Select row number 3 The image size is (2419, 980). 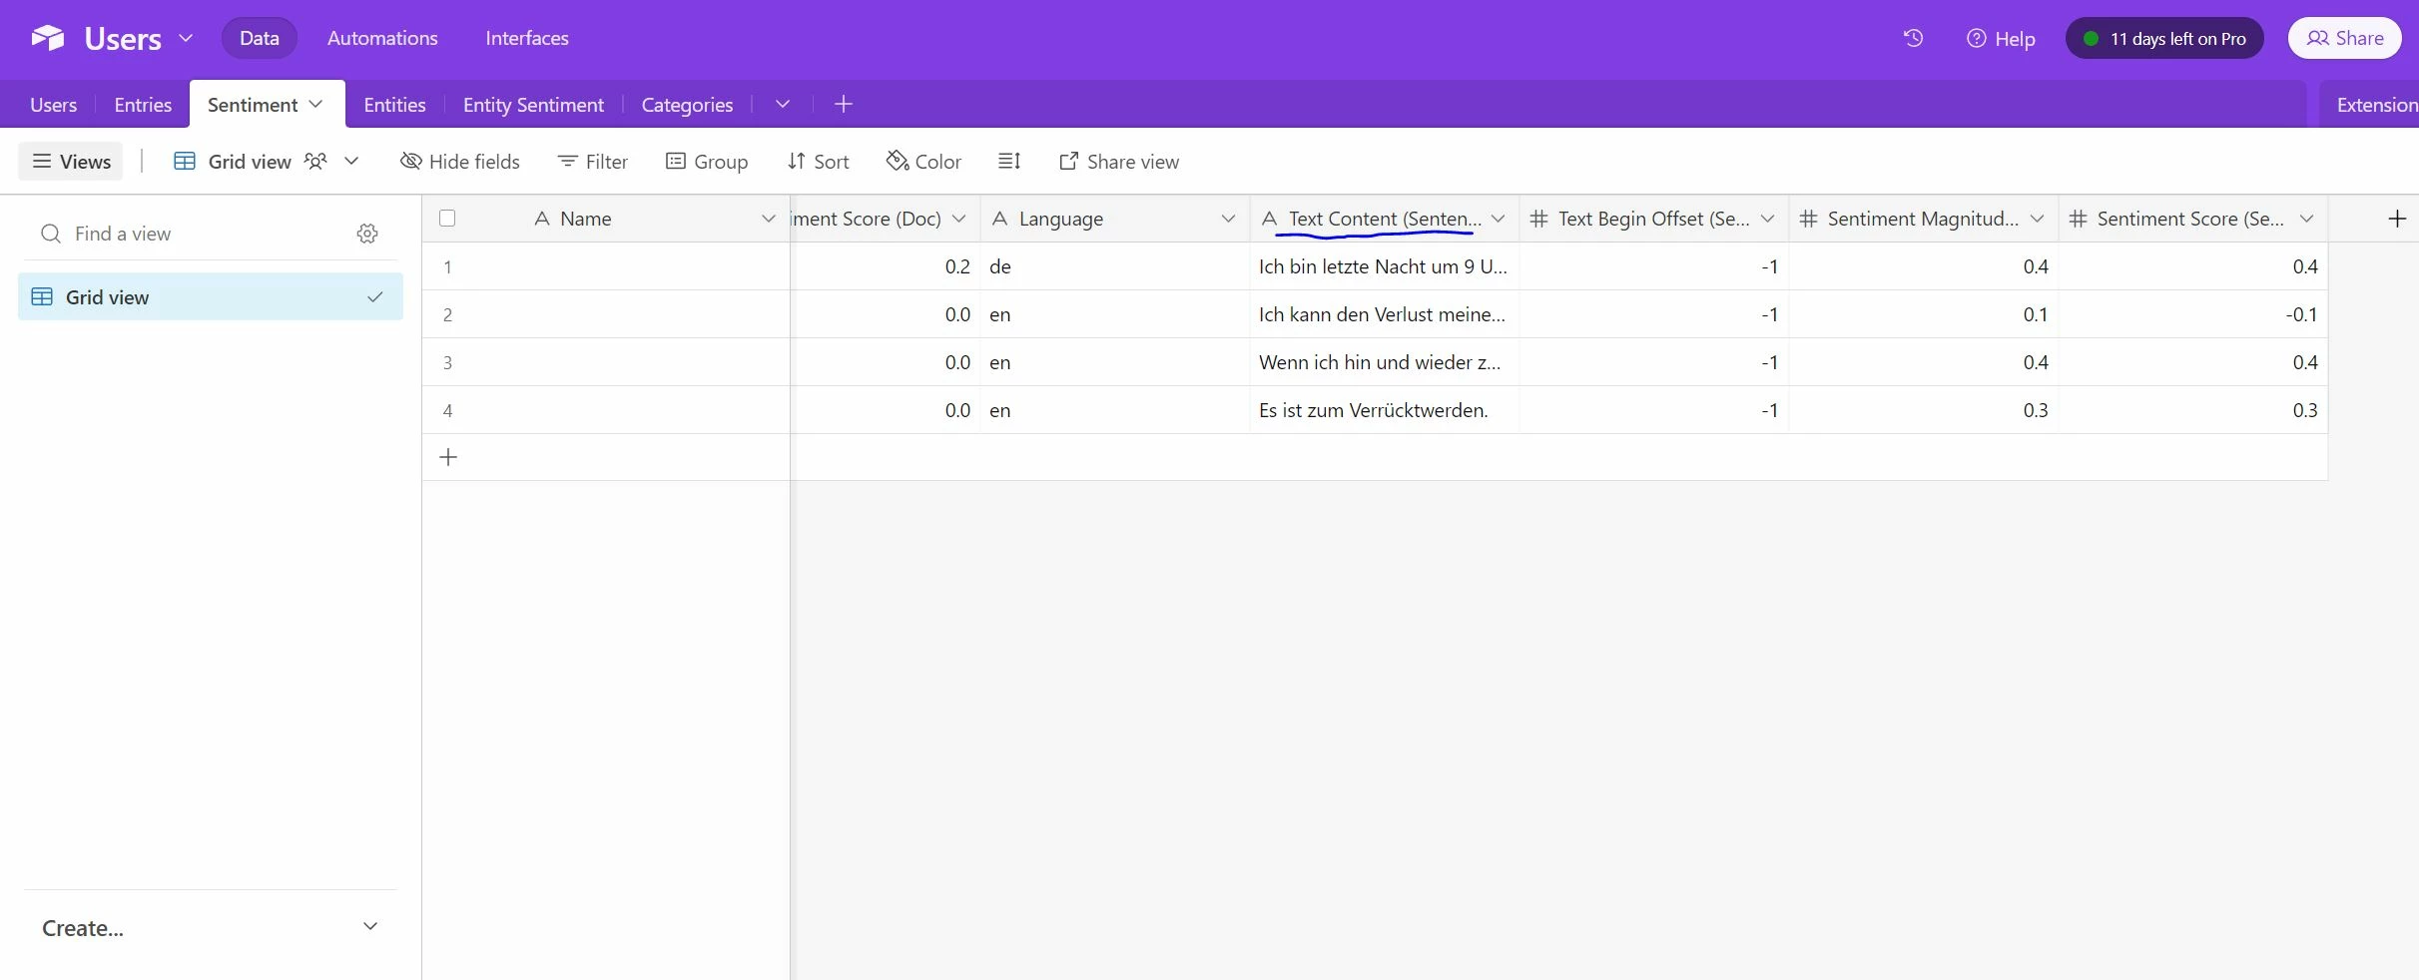tap(447, 362)
